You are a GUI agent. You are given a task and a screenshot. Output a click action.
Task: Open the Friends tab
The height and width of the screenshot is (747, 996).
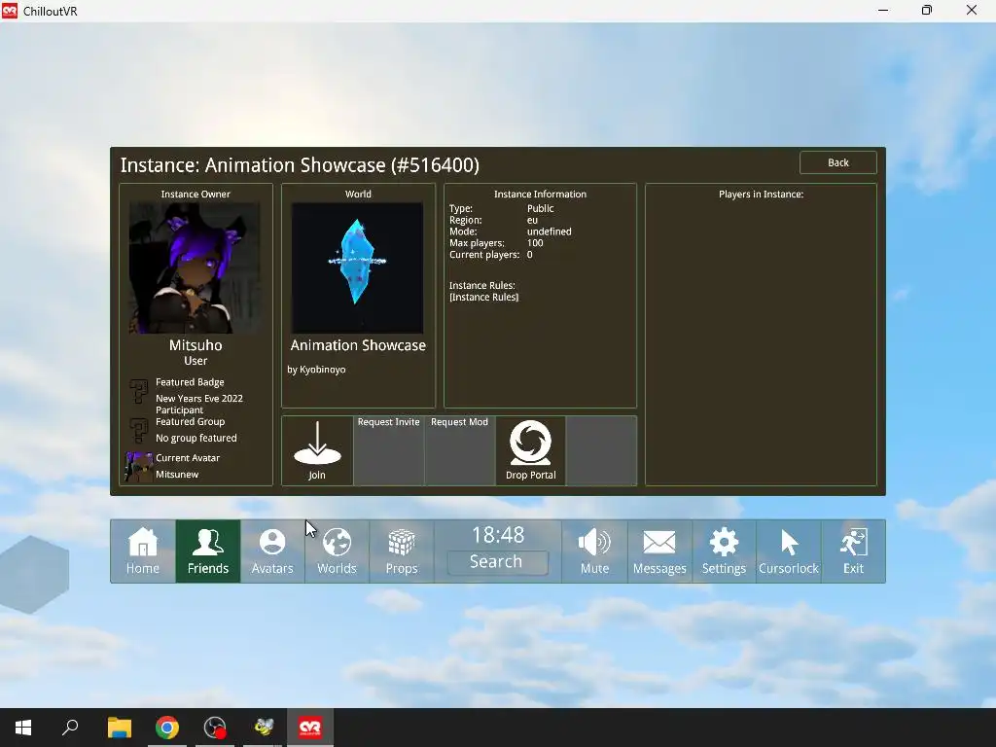208,551
